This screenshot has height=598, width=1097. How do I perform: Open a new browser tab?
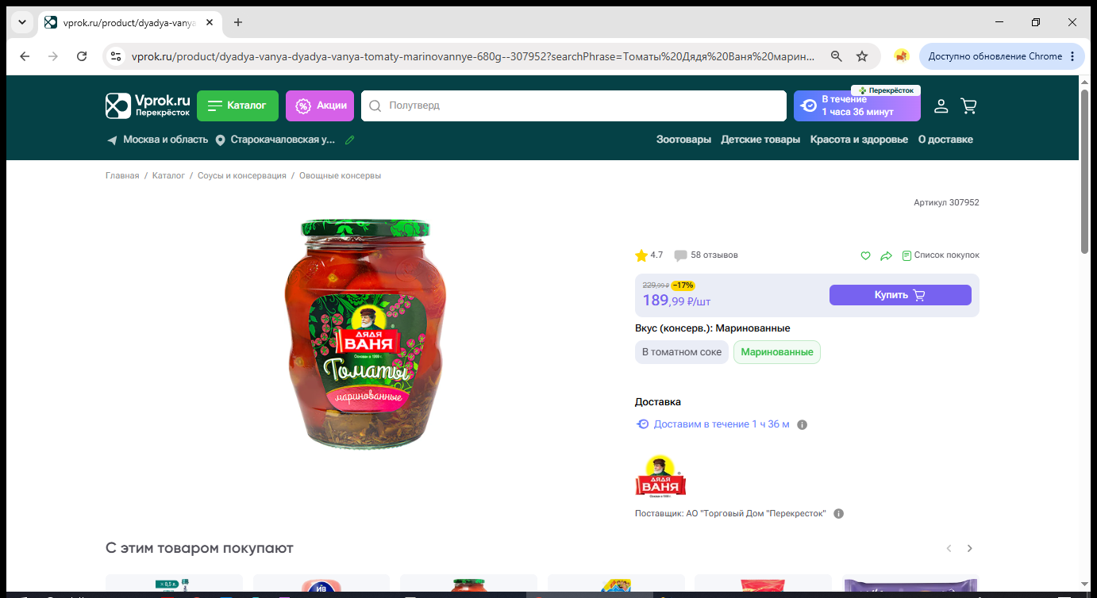click(x=238, y=22)
